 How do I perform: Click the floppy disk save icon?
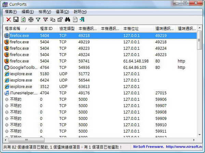pyautogui.click(x=16, y=20)
